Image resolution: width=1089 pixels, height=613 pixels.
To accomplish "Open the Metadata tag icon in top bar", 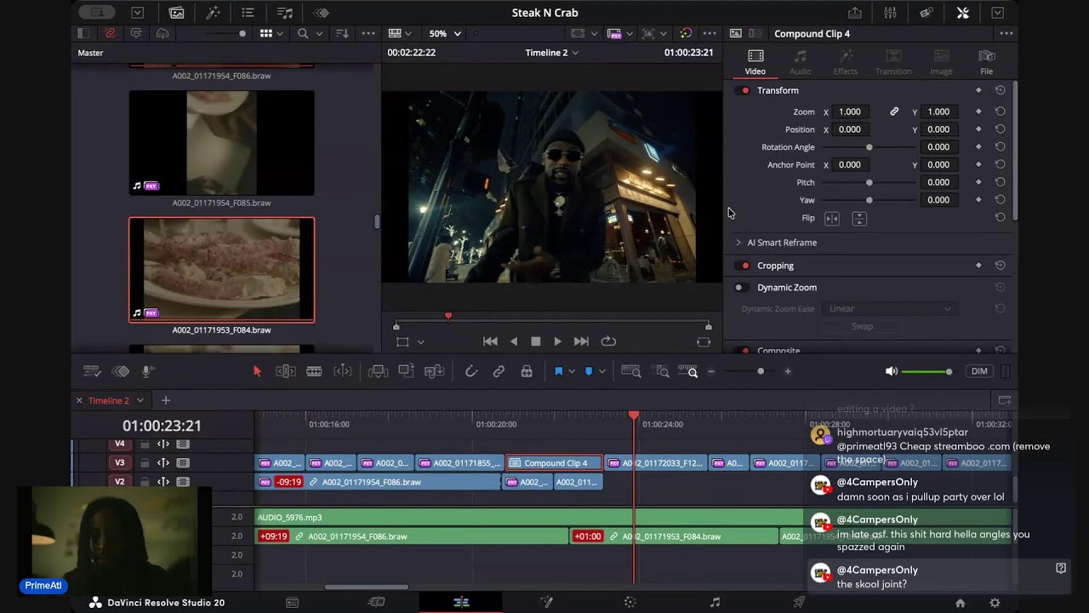I will (927, 13).
